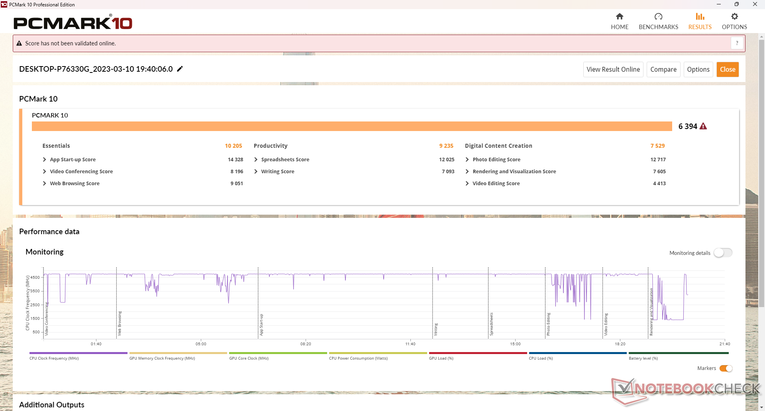Image resolution: width=765 pixels, height=411 pixels.
Task: Select CPU Load legend swatch
Action: 578,353
